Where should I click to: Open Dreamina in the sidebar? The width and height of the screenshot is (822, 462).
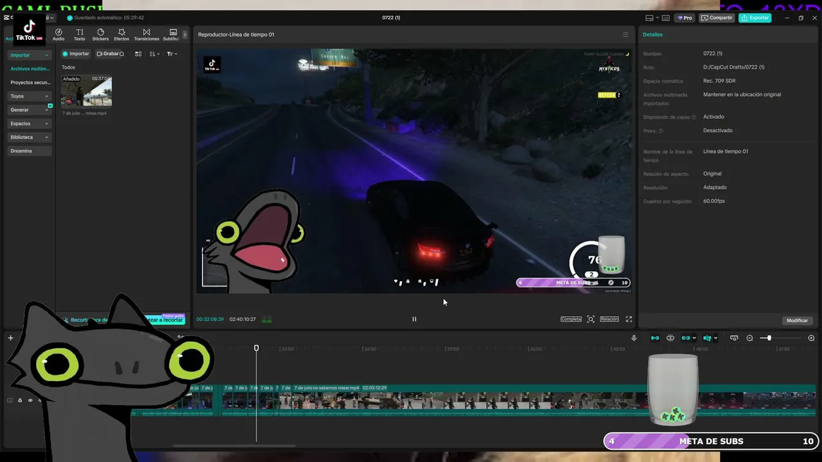point(30,151)
